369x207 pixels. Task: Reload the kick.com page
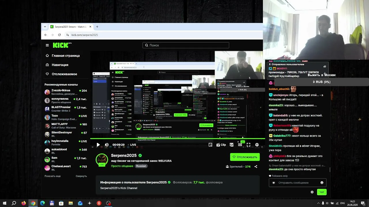(59, 35)
